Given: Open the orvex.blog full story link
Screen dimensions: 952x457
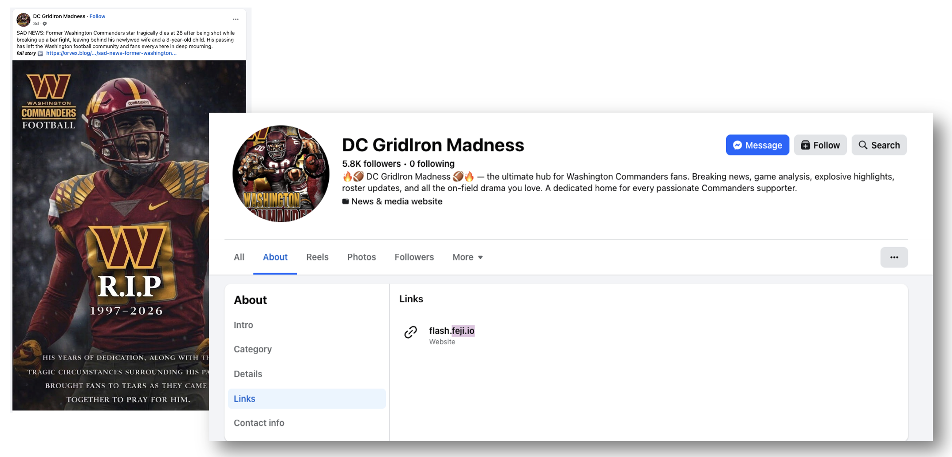Looking at the screenshot, I should 111,53.
